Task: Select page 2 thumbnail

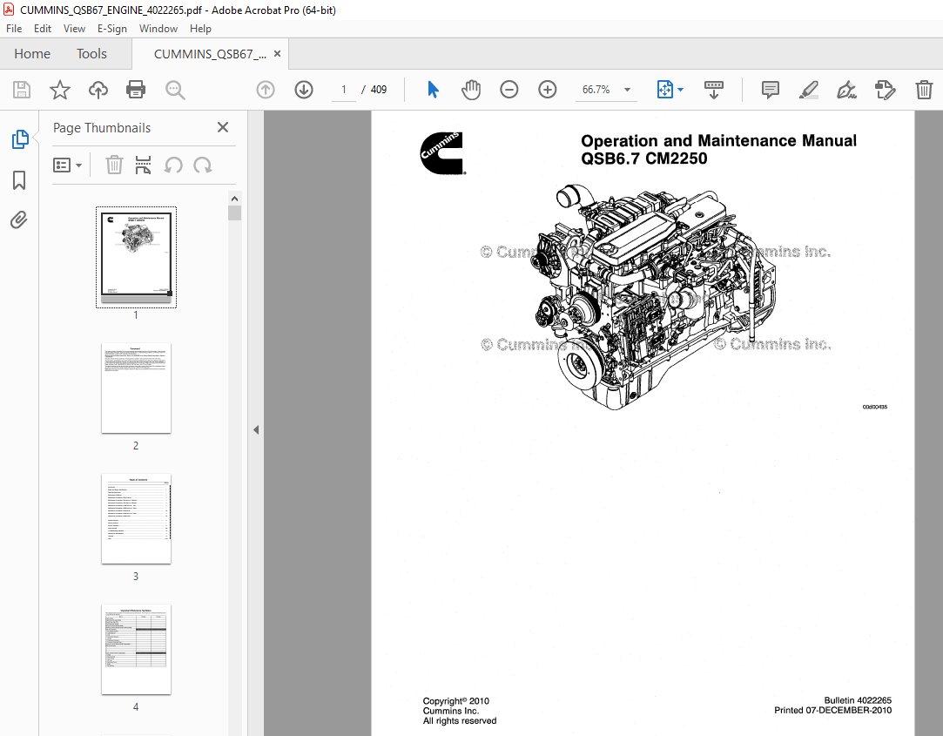Action: pyautogui.click(x=136, y=388)
